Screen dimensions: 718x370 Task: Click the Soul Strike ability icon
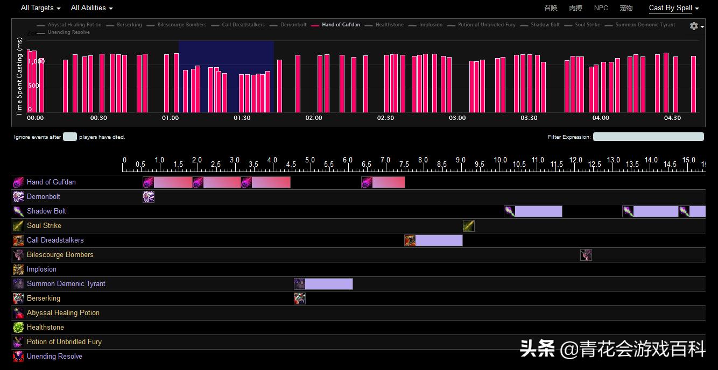[18, 225]
